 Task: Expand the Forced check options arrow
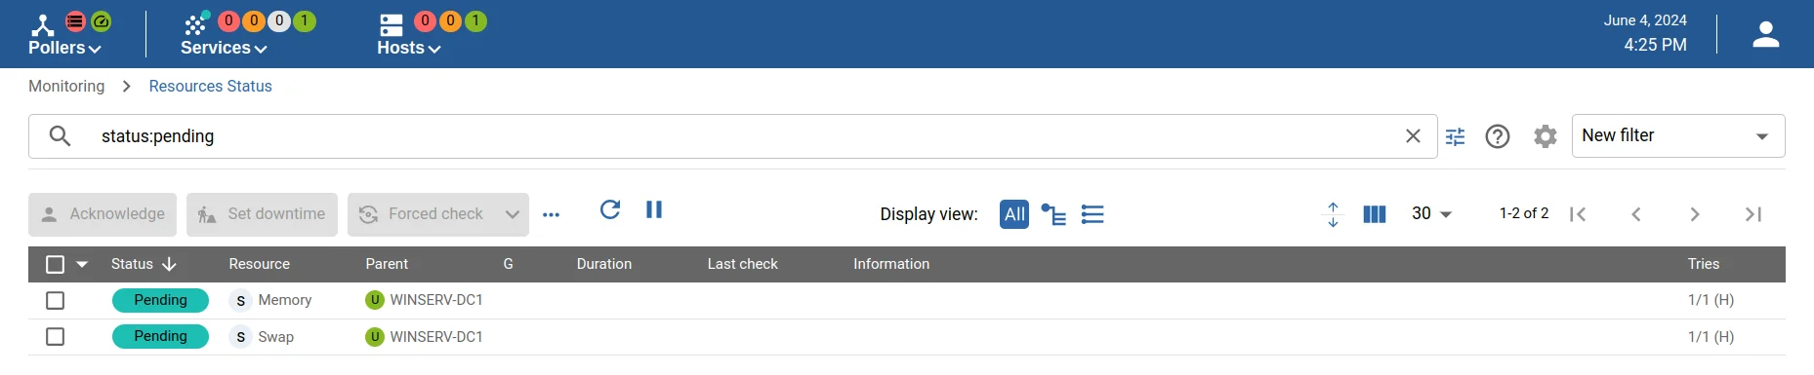[x=512, y=214]
